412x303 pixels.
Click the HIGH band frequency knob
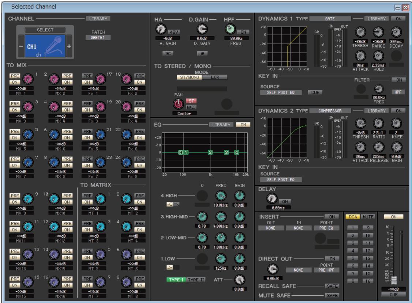[221, 196]
